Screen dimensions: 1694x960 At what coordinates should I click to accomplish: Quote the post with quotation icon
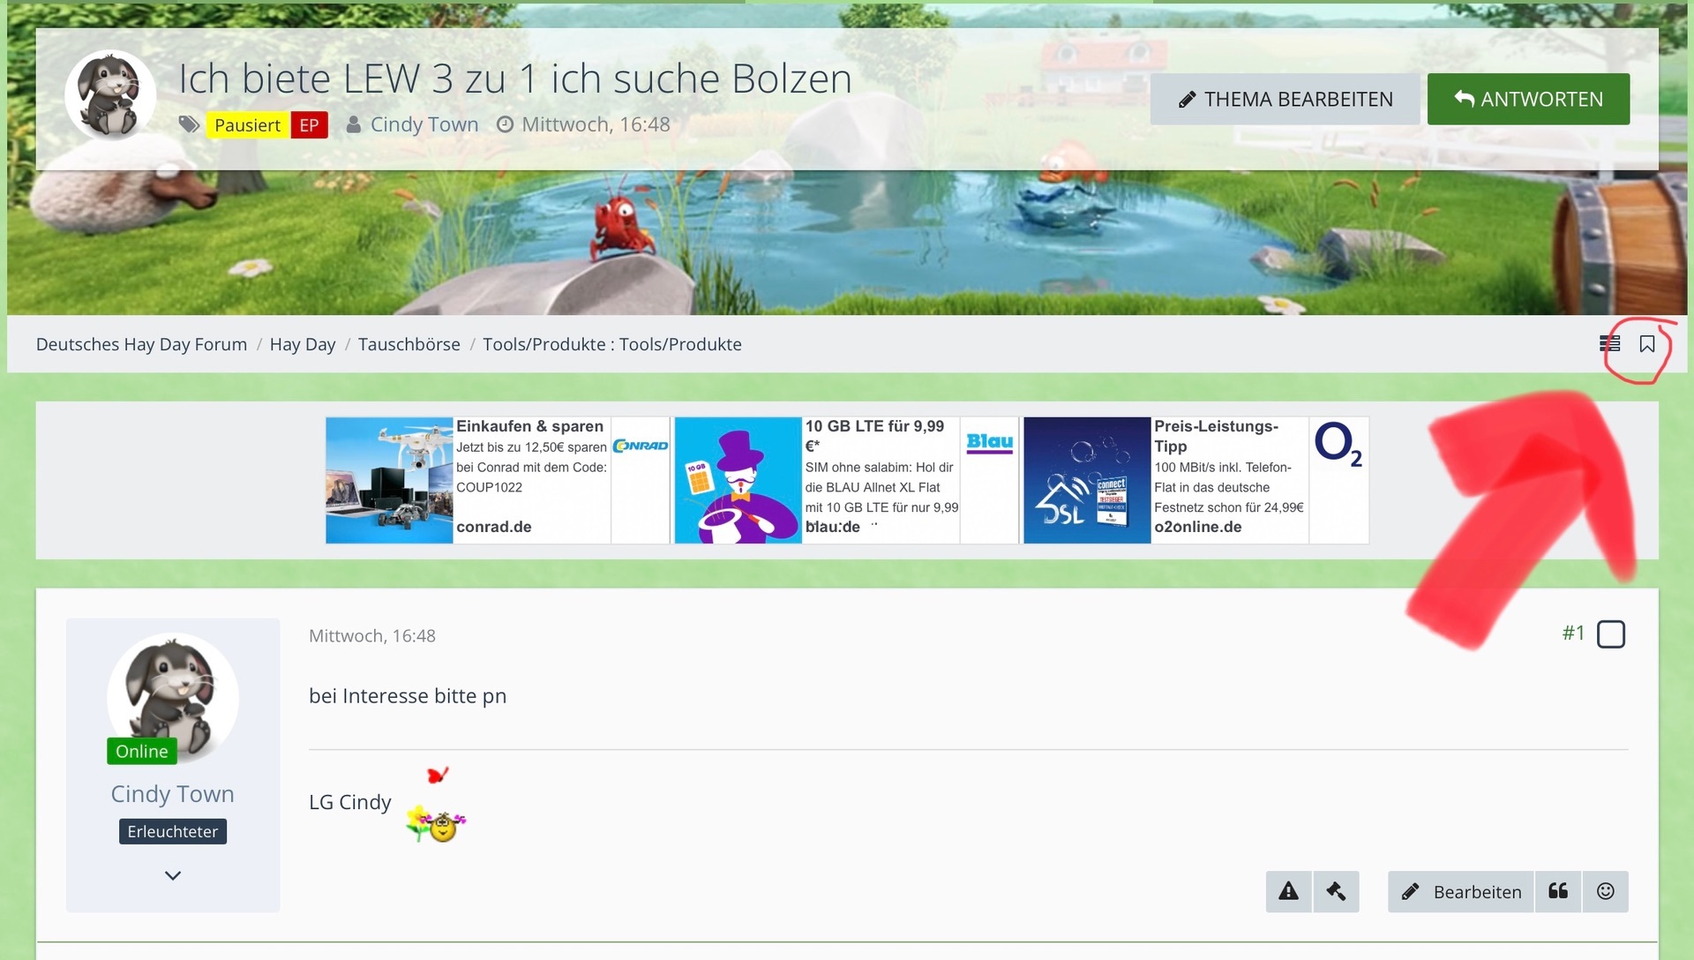coord(1558,891)
